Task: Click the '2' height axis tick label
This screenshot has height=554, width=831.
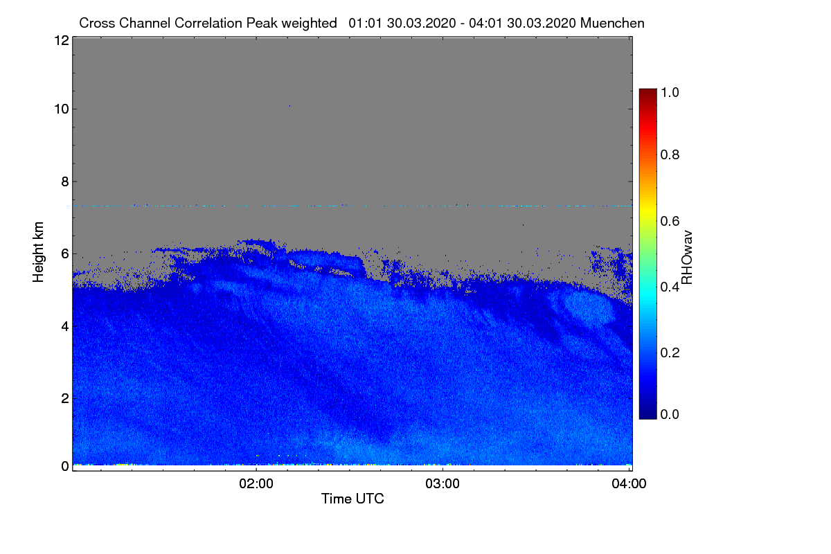Action: click(64, 397)
